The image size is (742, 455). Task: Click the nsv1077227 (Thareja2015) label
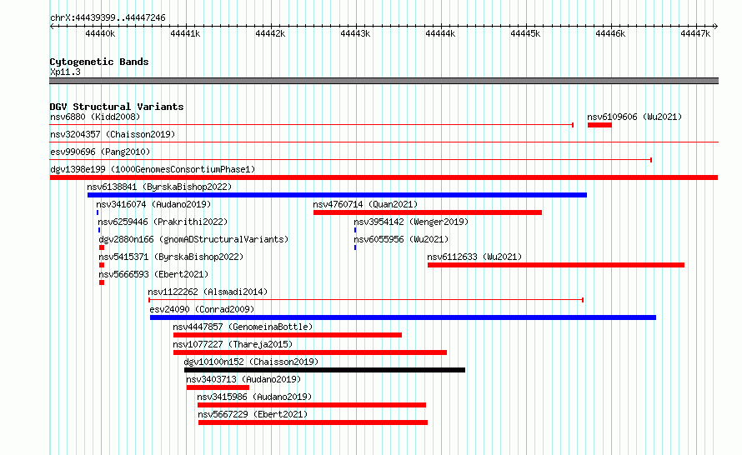[233, 344]
